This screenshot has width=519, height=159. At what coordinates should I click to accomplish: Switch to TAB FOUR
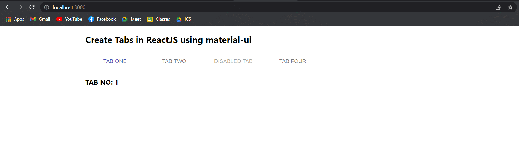[x=293, y=61]
